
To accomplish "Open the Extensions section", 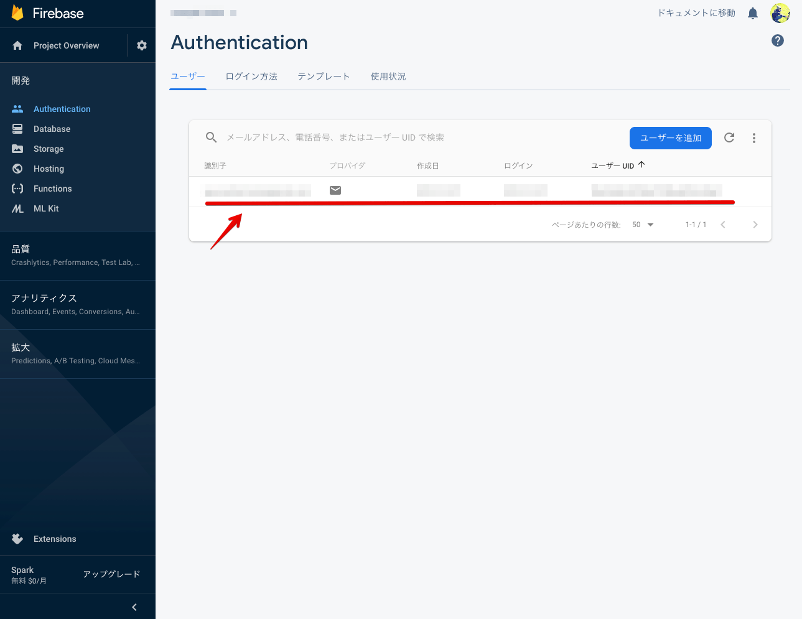I will (x=54, y=539).
